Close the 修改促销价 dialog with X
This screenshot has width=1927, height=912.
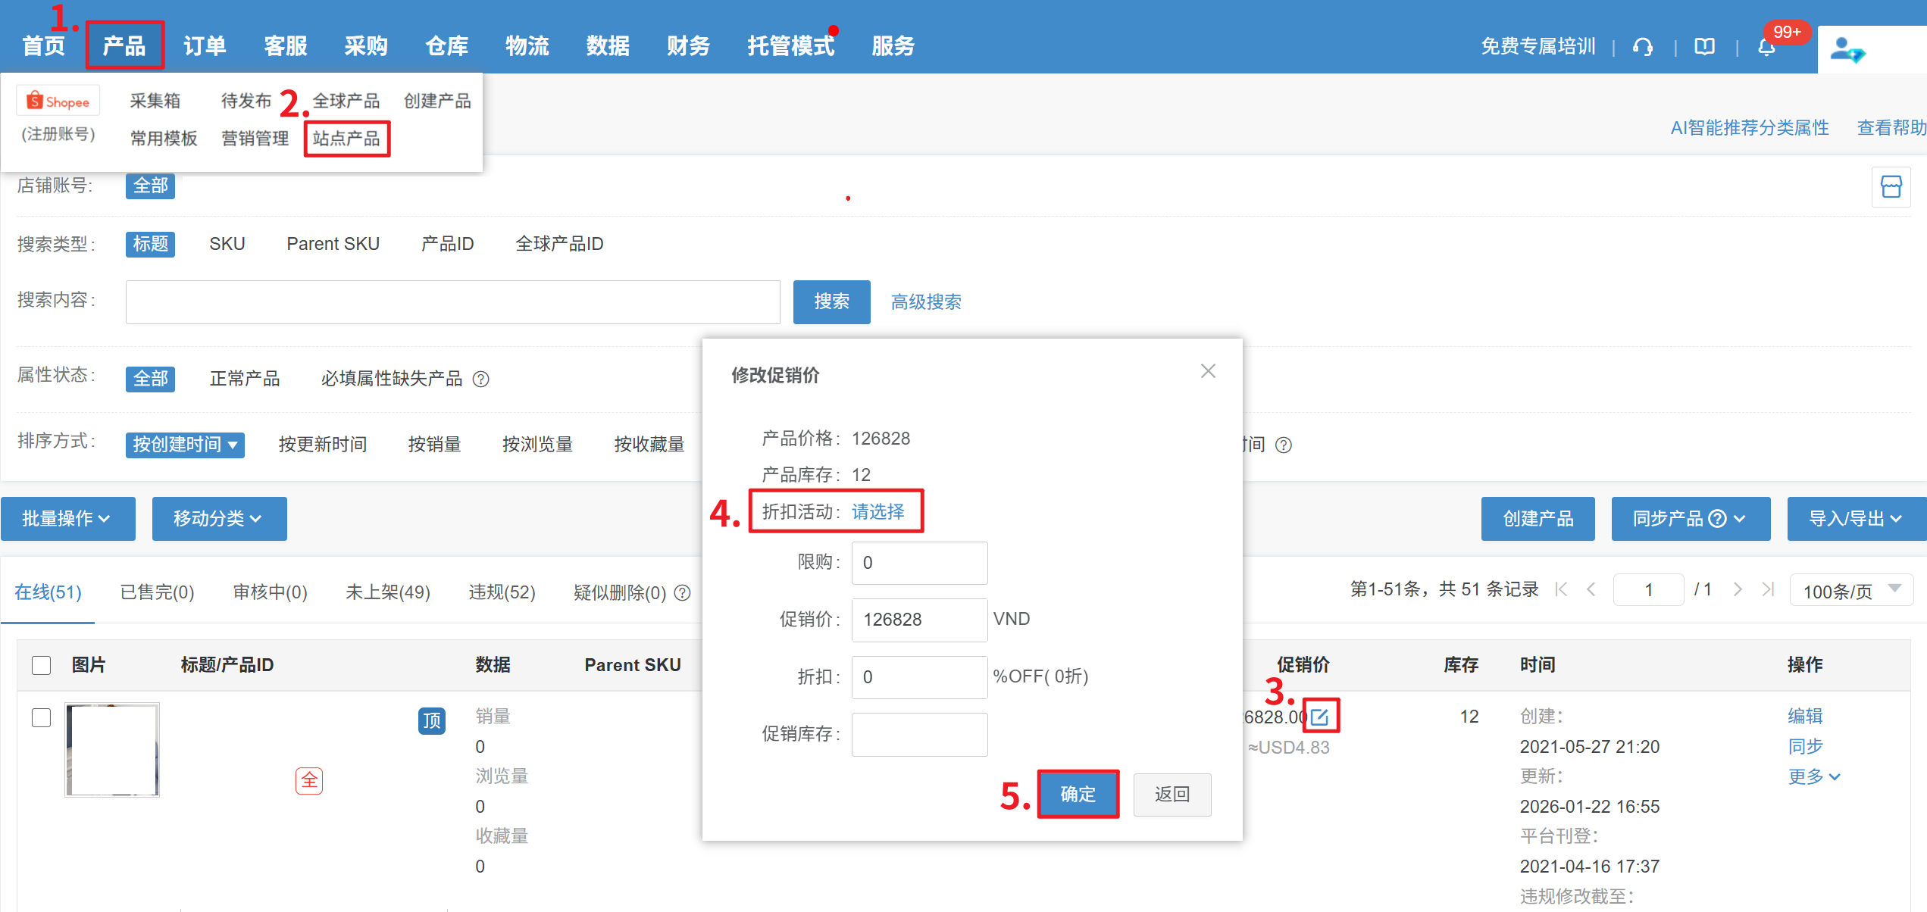(1208, 370)
